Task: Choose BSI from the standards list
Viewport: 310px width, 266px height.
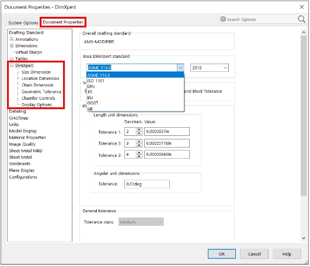Action: (135, 97)
